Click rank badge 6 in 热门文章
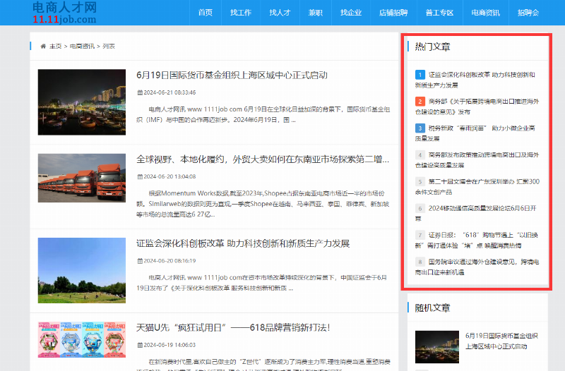The image size is (565, 371). pyautogui.click(x=420, y=208)
